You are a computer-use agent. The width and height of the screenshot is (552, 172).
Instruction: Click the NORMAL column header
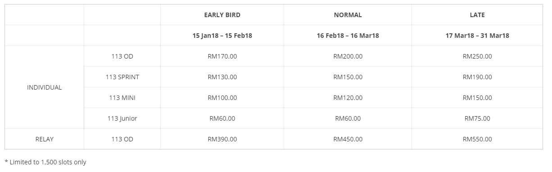348,15
